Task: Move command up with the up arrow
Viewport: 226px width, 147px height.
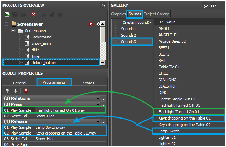Action: [7, 91]
